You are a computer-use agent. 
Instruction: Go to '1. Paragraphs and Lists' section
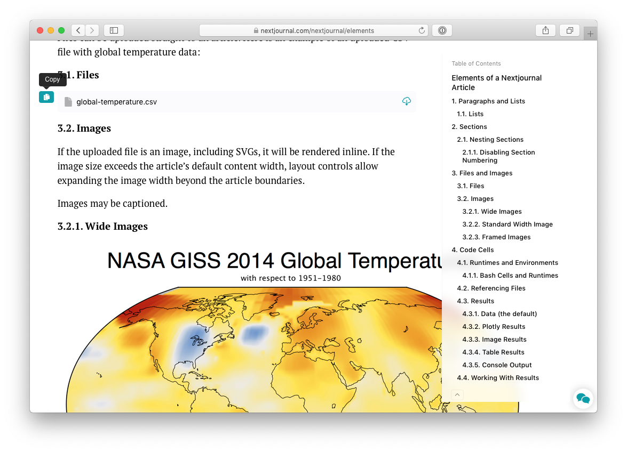coord(488,101)
